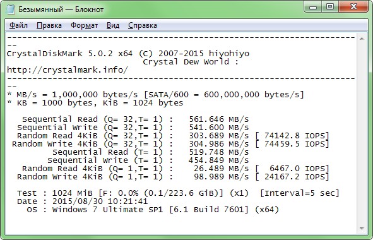This screenshot has width=373, height=240.
Task: Click the 304.986 MB/s value
Action: click(x=219, y=144)
